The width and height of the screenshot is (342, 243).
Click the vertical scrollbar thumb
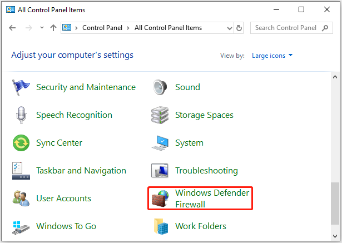point(335,204)
